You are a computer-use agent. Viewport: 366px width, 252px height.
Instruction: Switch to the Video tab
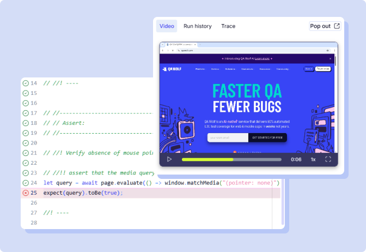tap(167, 26)
